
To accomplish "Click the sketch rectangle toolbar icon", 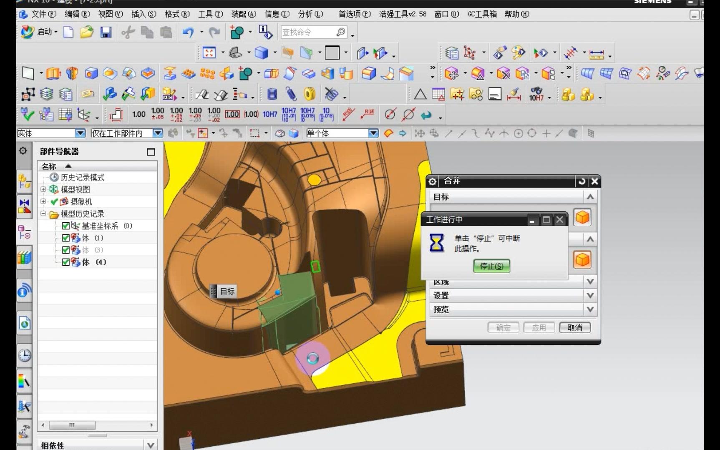I will coord(28,73).
